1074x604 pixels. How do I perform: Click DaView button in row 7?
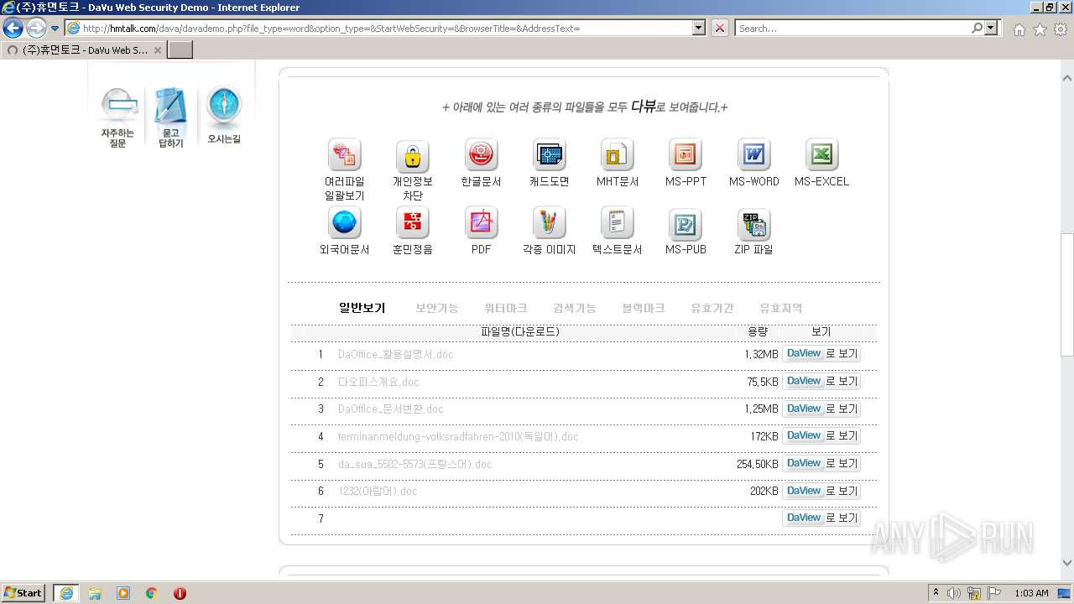point(821,518)
